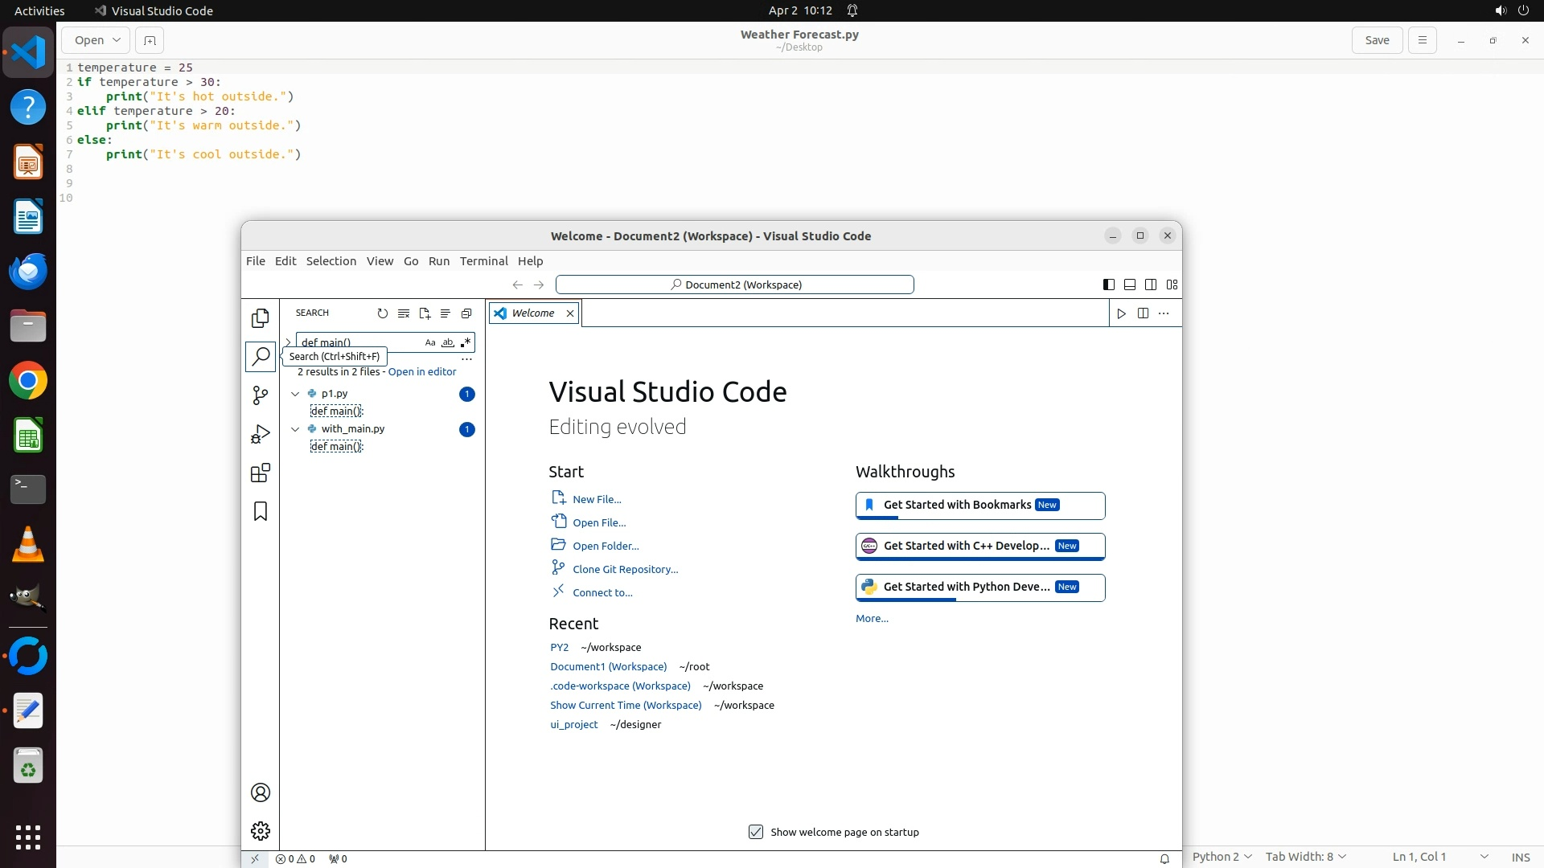
Task: Click the Accounts icon in activity bar
Action: point(260,792)
